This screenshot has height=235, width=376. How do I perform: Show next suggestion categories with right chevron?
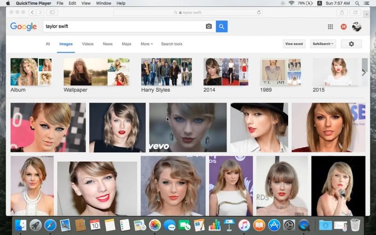364,72
